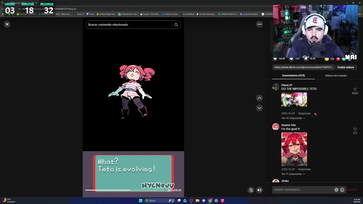Like the video with the heart icon showing 59.4K
Image resolution: width=363 pixels, height=204 pixels.
pos(275,59)
